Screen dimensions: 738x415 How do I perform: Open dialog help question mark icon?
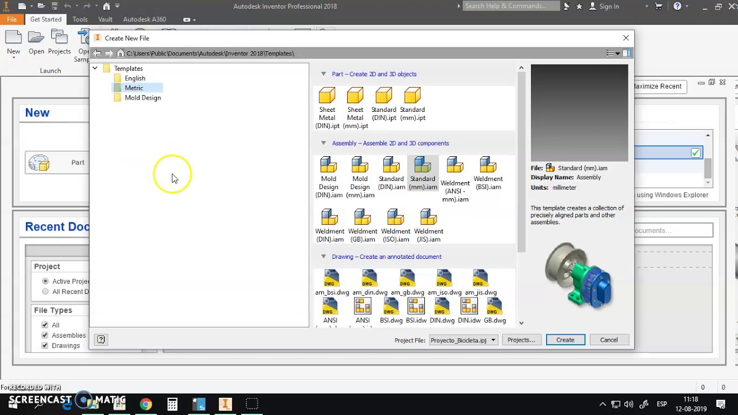(101, 339)
